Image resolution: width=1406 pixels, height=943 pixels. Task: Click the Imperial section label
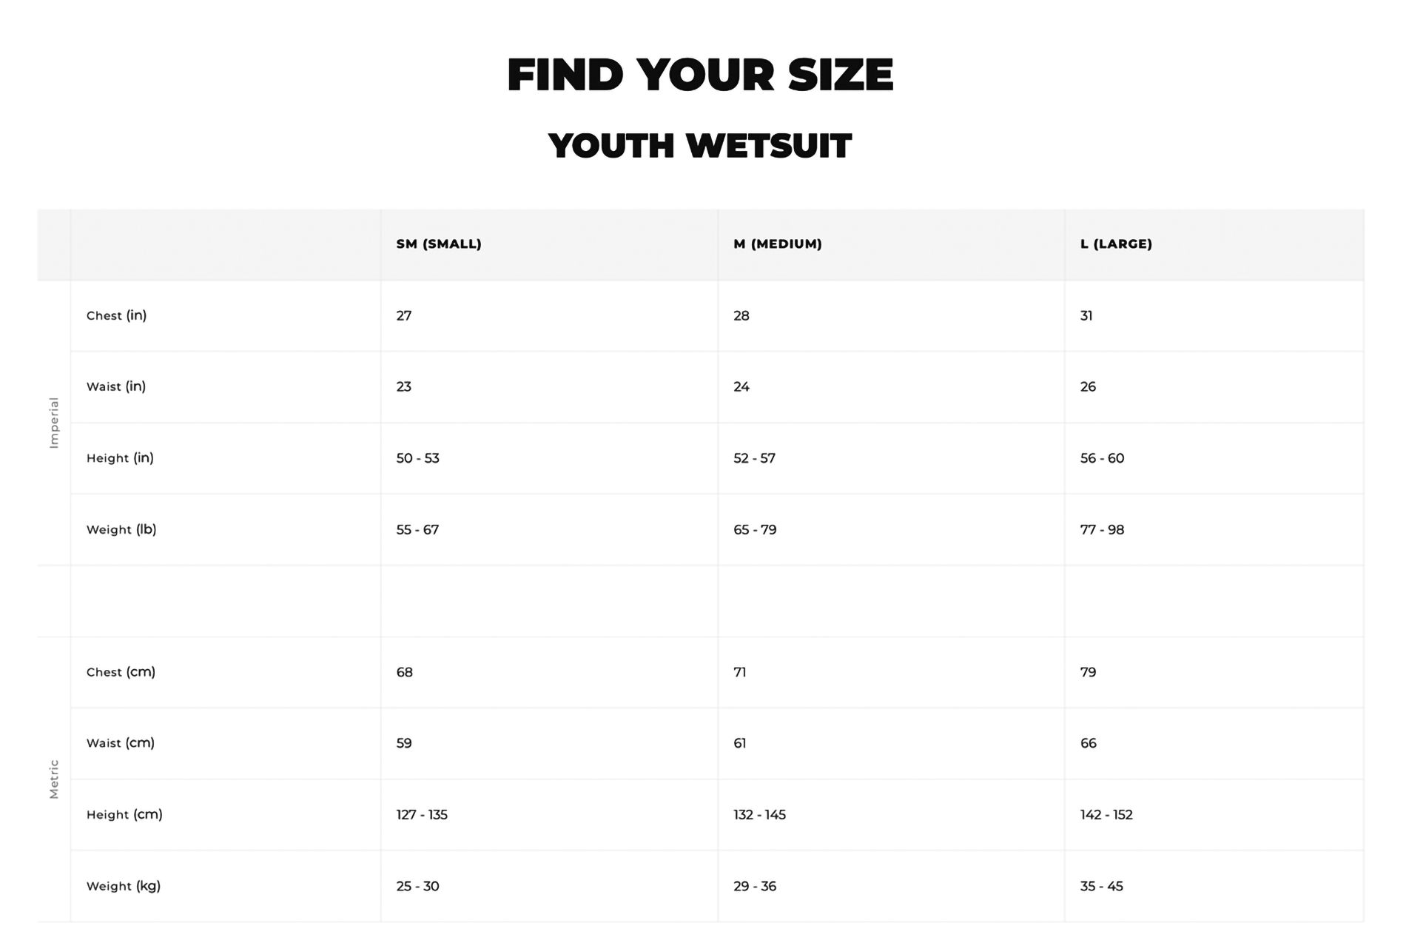click(x=54, y=423)
